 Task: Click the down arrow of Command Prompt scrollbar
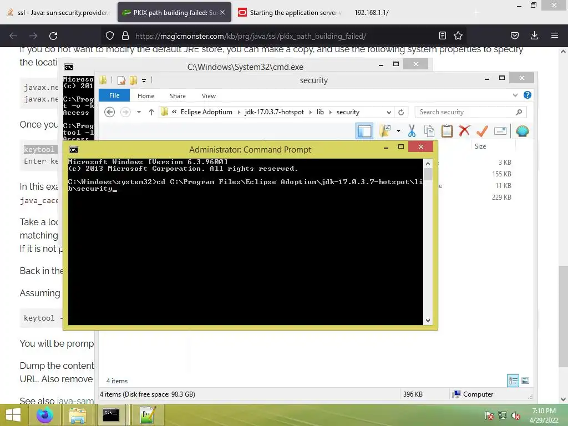[428, 320]
